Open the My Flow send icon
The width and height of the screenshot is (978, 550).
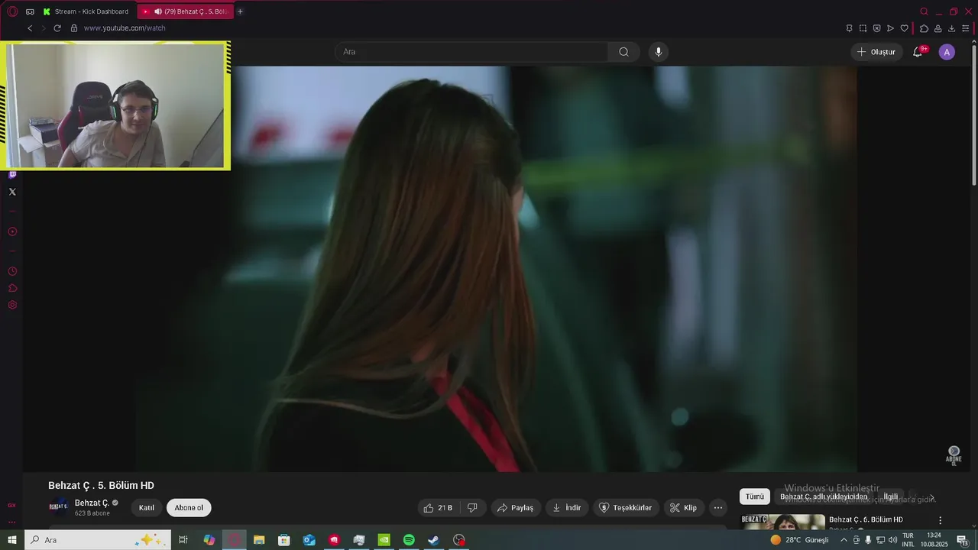pos(890,28)
